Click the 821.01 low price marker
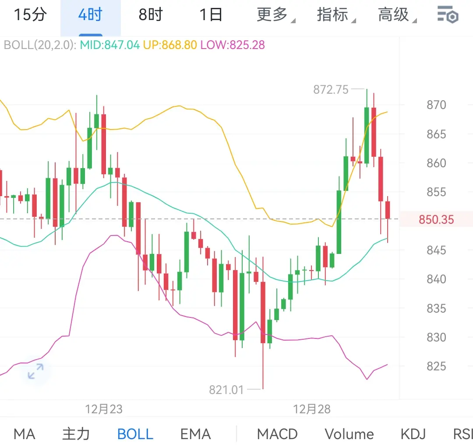The height and width of the screenshot is (447, 473). [226, 390]
